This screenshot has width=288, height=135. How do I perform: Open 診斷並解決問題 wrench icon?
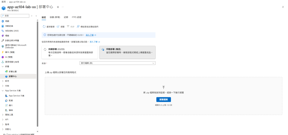3,41
